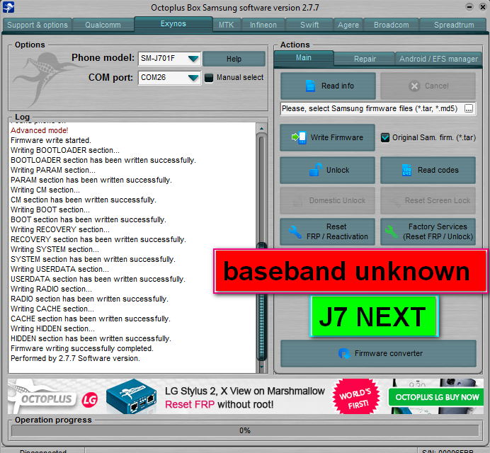Switch to the Swift tab
This screenshot has width=490, height=453.
click(309, 25)
